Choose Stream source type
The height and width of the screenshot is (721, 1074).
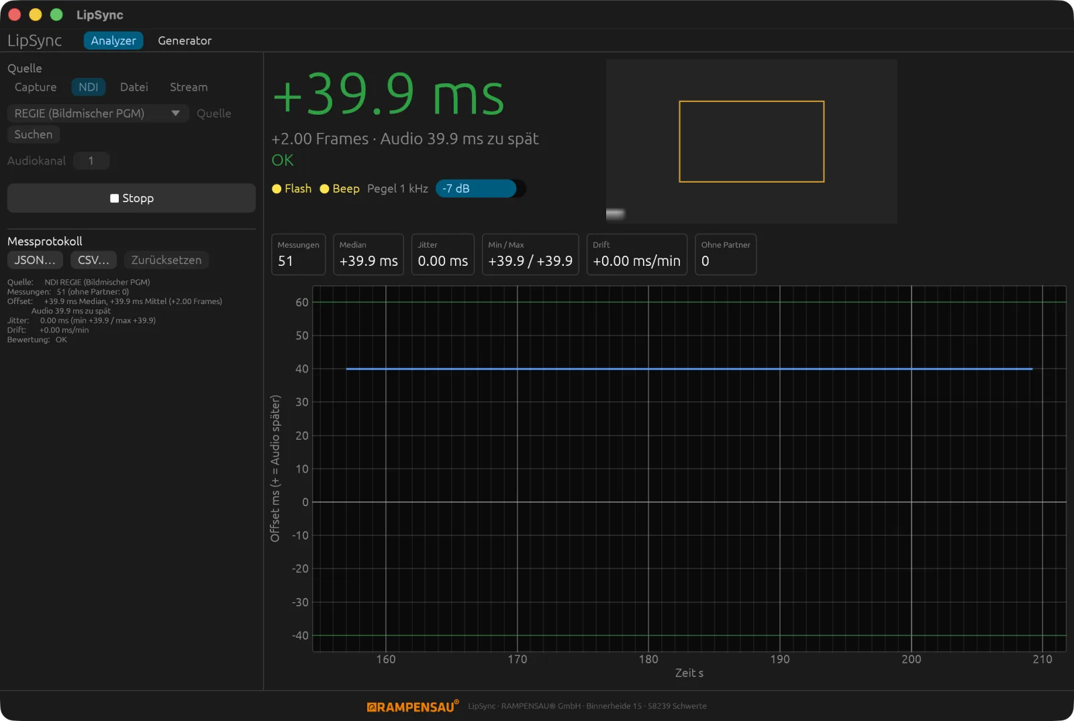tap(189, 87)
